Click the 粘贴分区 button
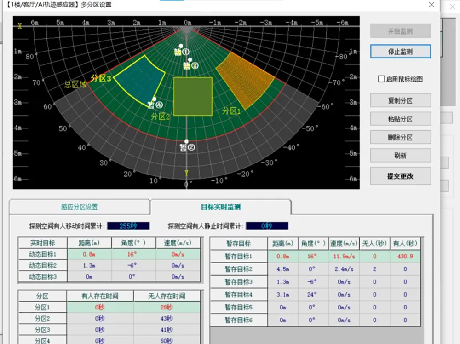The height and width of the screenshot is (344, 460). (401, 119)
